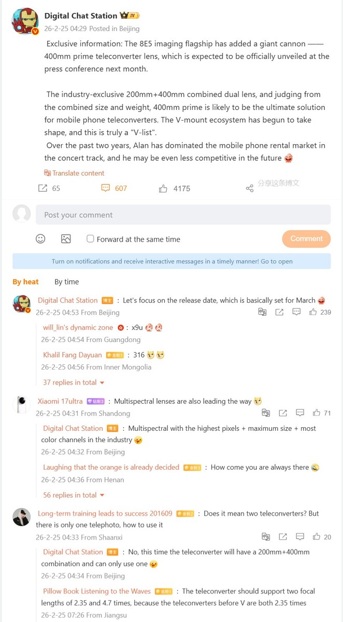Viewport: 343px width, 622px height.
Task: Like the comment with 239 likes
Action: point(313,312)
